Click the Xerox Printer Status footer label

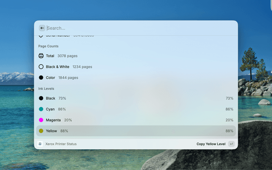[x=61, y=144]
